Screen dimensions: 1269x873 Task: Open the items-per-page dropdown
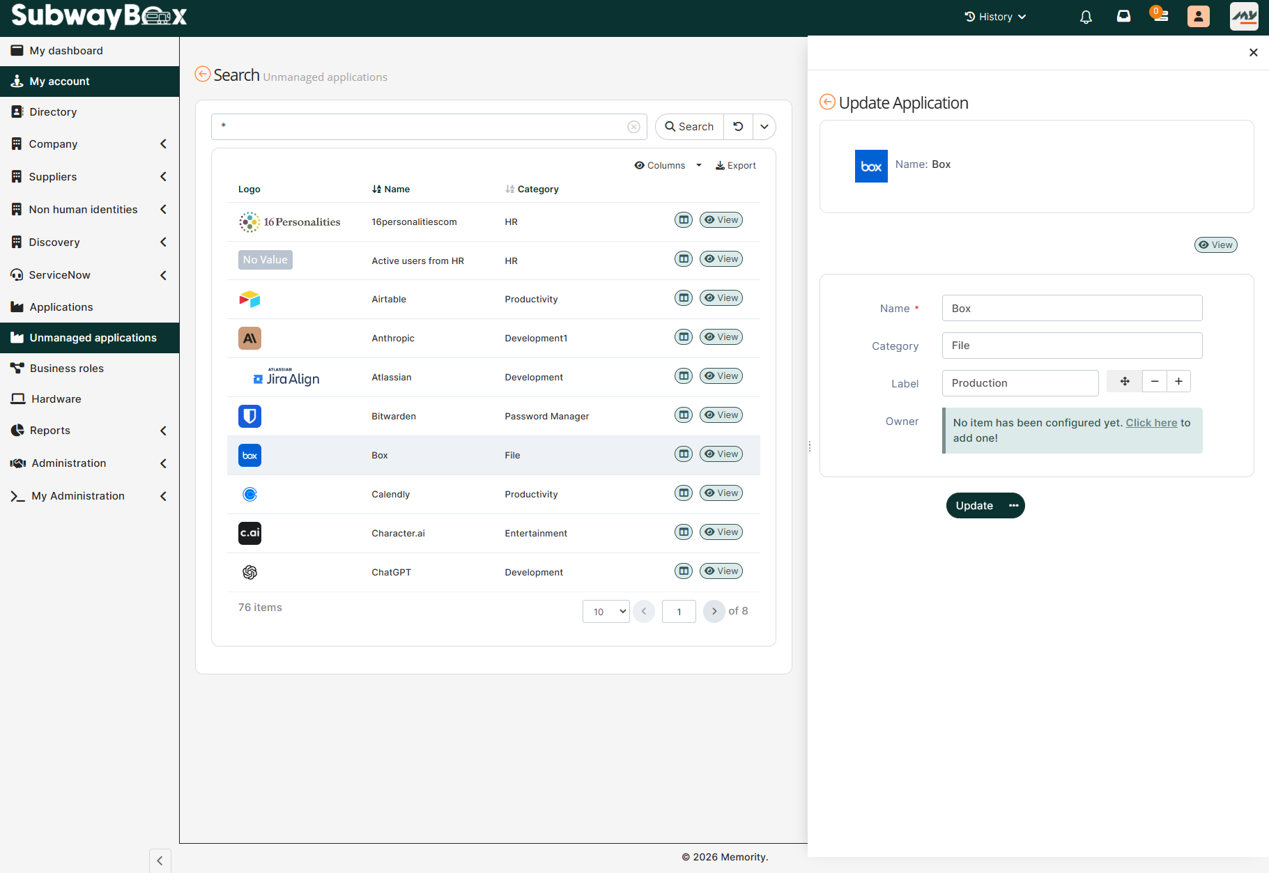[x=606, y=612]
